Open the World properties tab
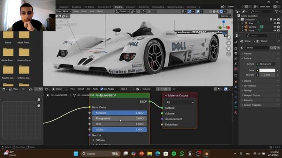Screen dimensions: 282x158 [236, 69]
